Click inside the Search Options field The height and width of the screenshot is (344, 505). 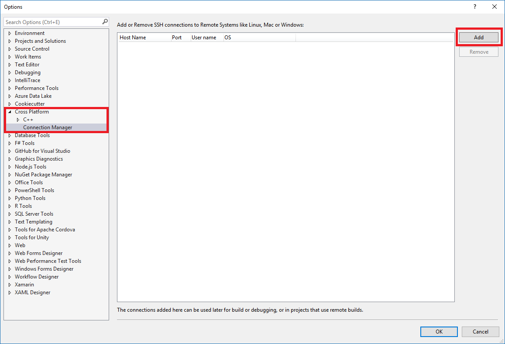[52, 21]
